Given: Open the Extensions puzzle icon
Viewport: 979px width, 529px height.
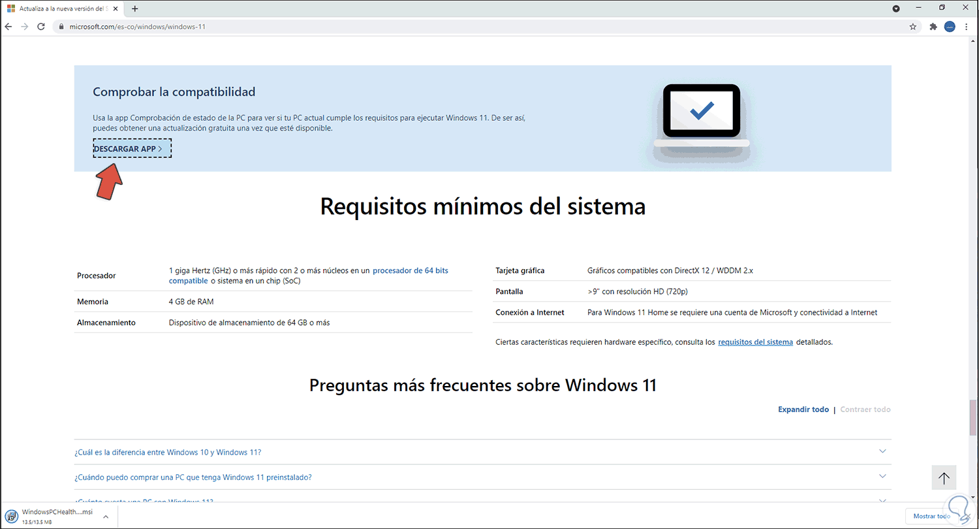Looking at the screenshot, I should 933,27.
